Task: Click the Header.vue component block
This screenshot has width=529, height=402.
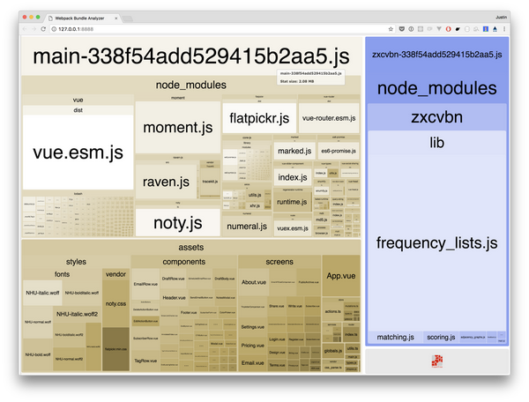Action: (174, 298)
